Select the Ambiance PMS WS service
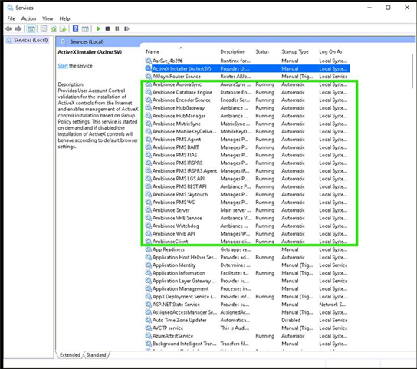This screenshot has height=369, width=417. coord(248,202)
